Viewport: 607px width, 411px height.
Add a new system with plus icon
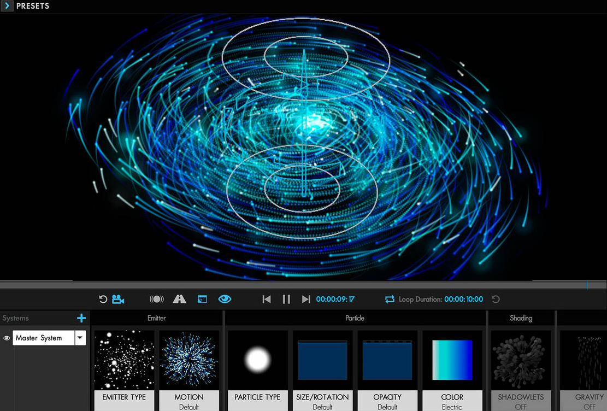tap(81, 318)
